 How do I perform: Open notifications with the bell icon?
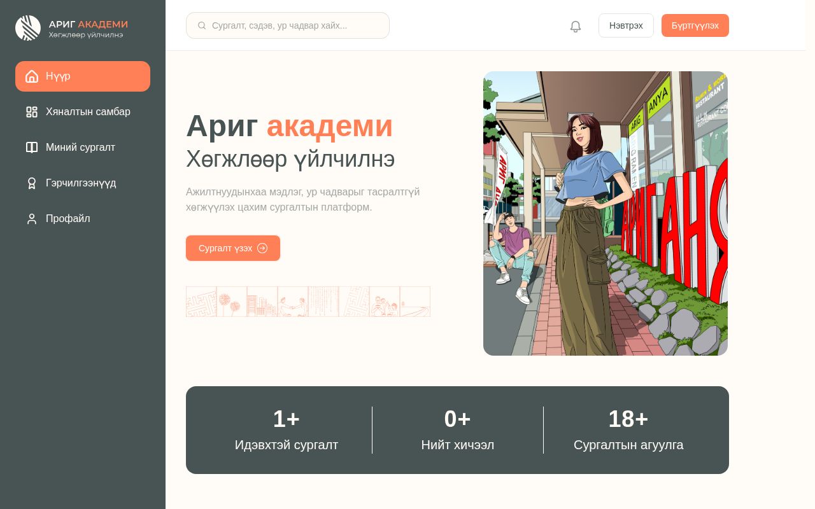pos(576,26)
